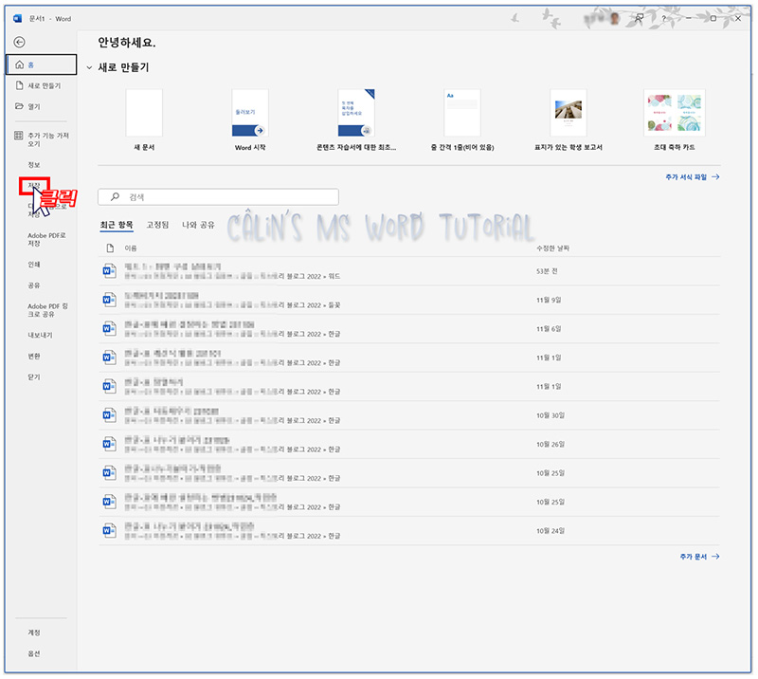Viewport: 758px width, 679px height.
Task: Open the 내보내기 export page
Action: point(40,335)
